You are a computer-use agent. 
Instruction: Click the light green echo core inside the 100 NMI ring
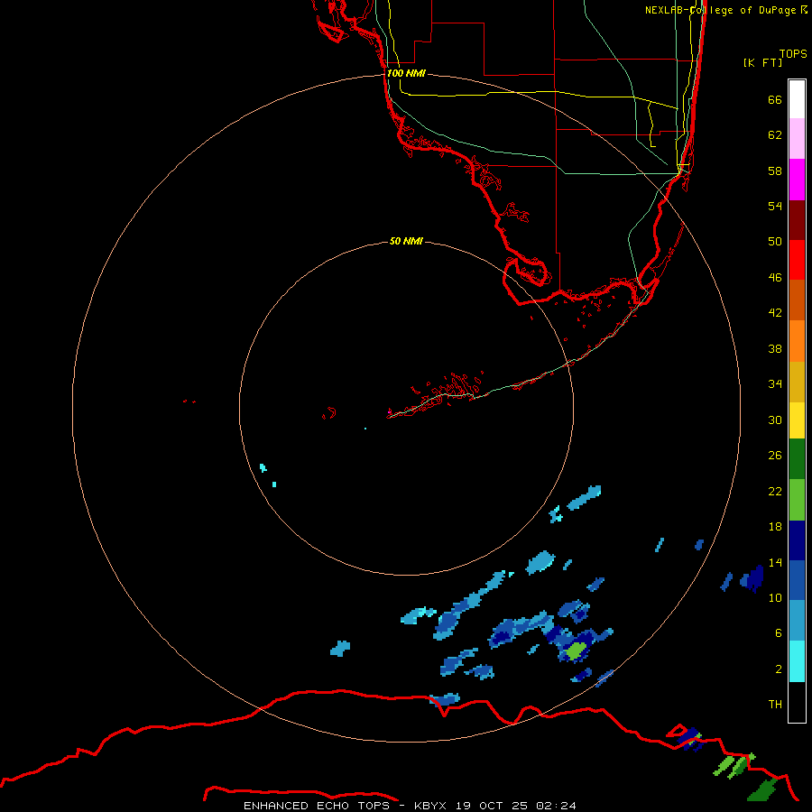[x=576, y=651]
